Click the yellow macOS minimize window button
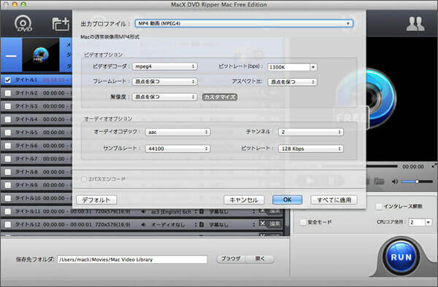Image resolution: width=438 pixels, height=287 pixels. [15, 4]
